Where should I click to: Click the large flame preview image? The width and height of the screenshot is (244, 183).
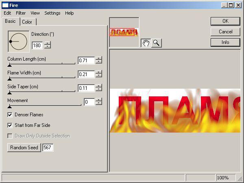[x=175, y=111]
